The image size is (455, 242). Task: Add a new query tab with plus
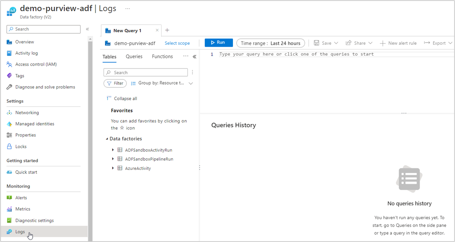[x=167, y=30]
